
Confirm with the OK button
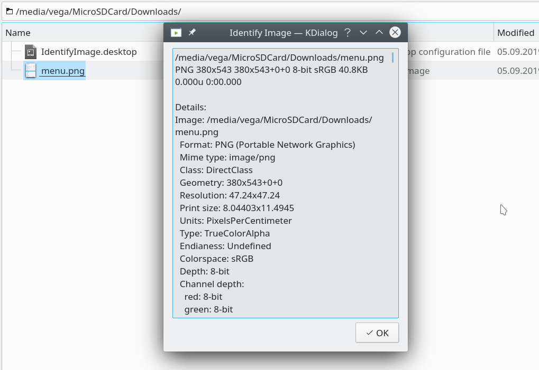[x=377, y=333]
